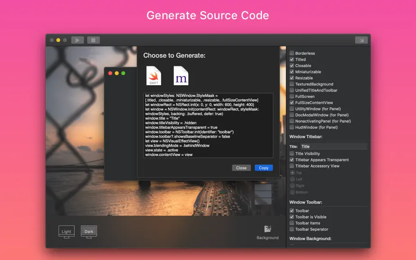Click the stop button in toolbar
The width and height of the screenshot is (416, 260).
click(93, 40)
